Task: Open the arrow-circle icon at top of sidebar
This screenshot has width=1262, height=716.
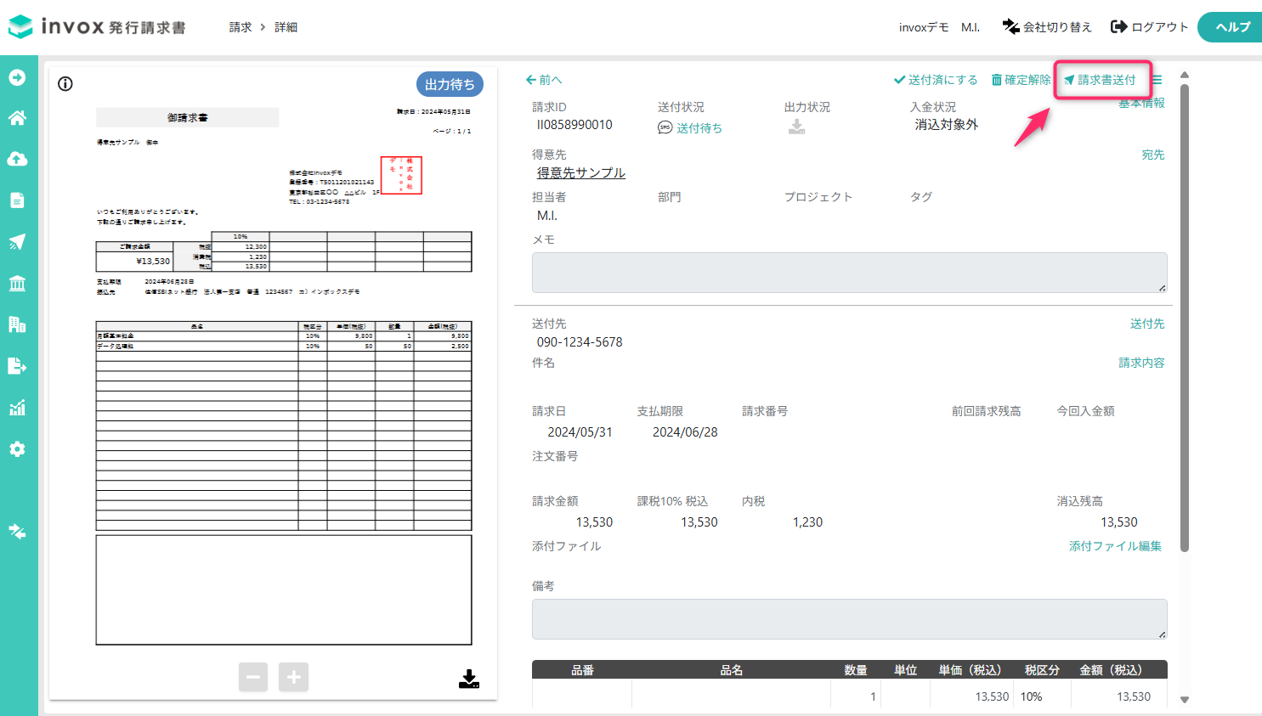Action: pyautogui.click(x=17, y=77)
